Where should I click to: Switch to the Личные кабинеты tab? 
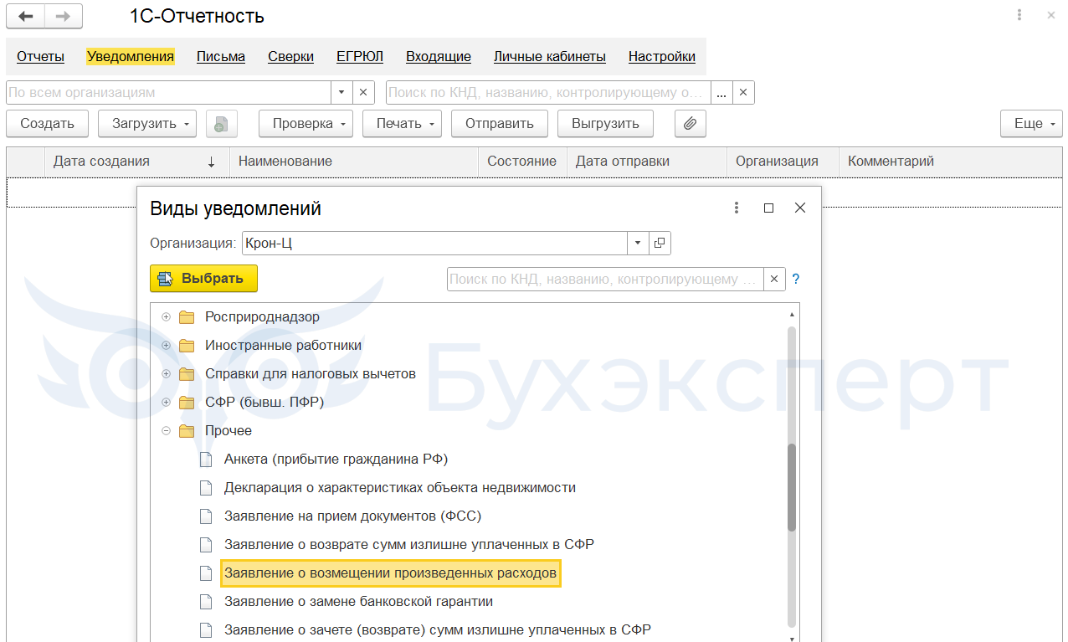click(x=550, y=57)
